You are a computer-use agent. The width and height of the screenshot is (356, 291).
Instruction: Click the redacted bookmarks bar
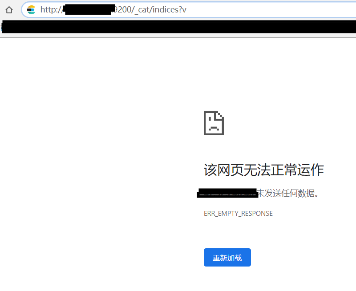point(178,28)
